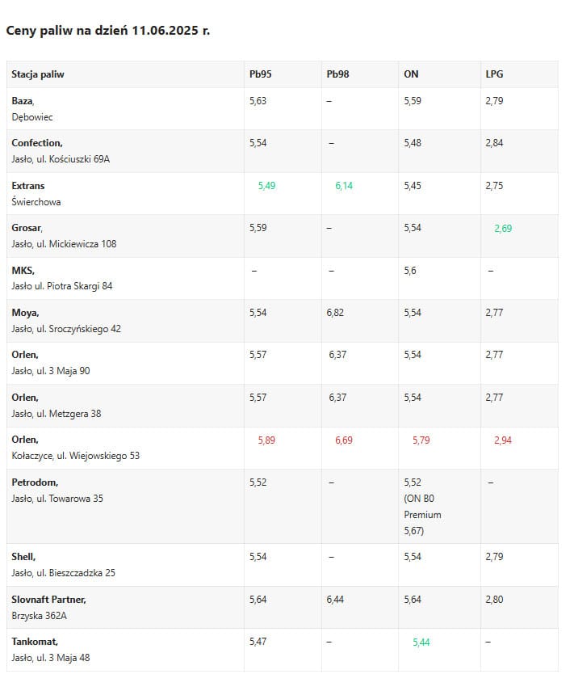
Task: Click the Petrodom station name
Action: tap(35, 482)
